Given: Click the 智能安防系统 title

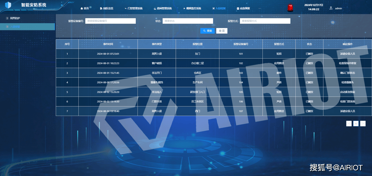Looking at the screenshot, I should (34, 5).
